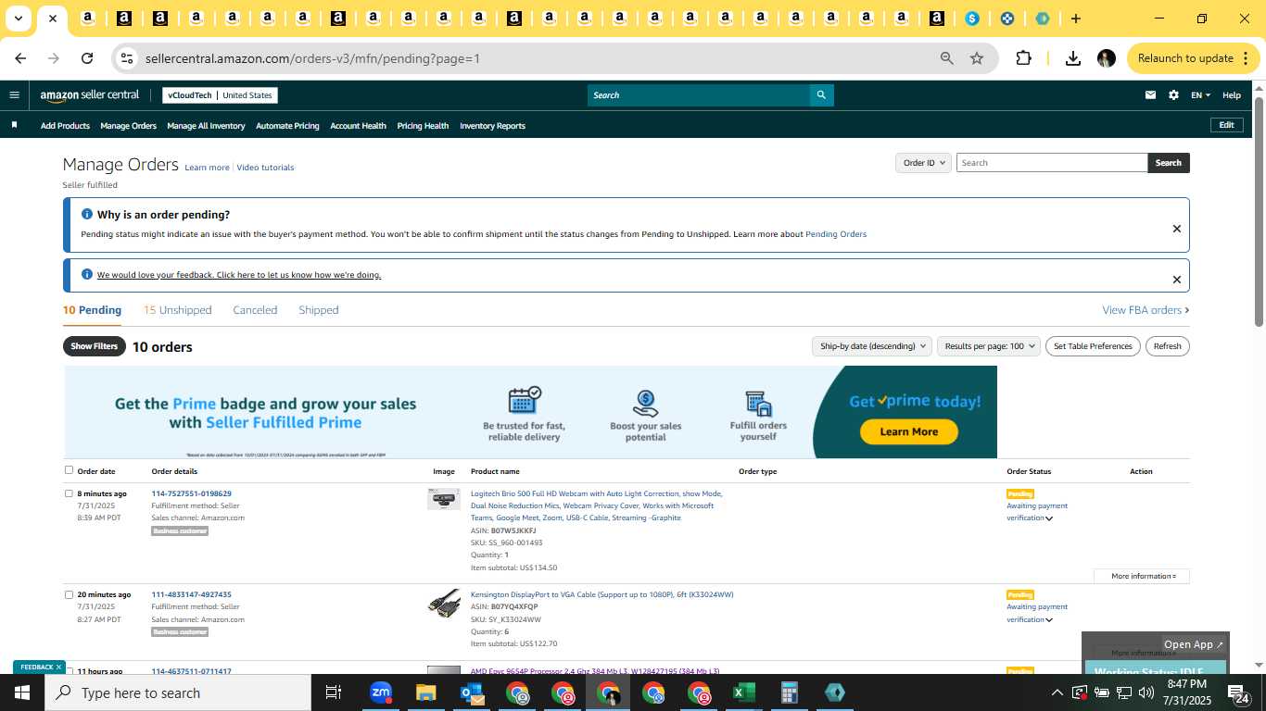Check the order 111-4833147-4927435 checkbox
Image resolution: width=1266 pixels, height=711 pixels.
69,594
